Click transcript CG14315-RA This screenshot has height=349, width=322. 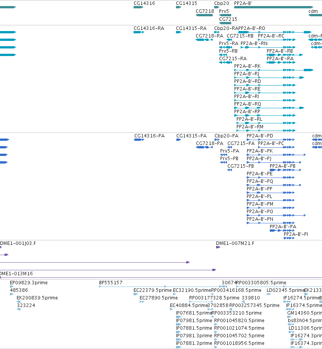(191, 28)
